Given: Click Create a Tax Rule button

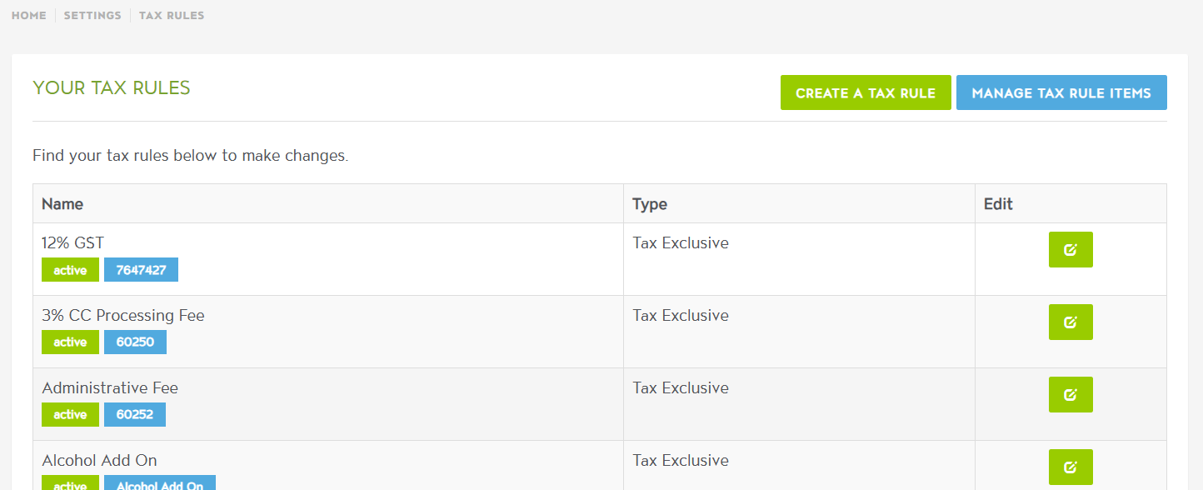Looking at the screenshot, I should [x=865, y=93].
